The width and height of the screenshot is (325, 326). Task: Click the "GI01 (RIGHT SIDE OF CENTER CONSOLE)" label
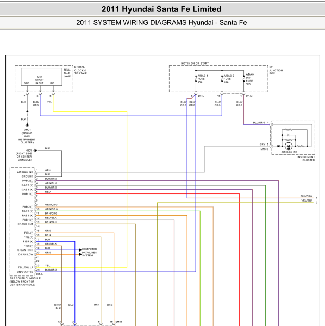[x=24, y=155]
